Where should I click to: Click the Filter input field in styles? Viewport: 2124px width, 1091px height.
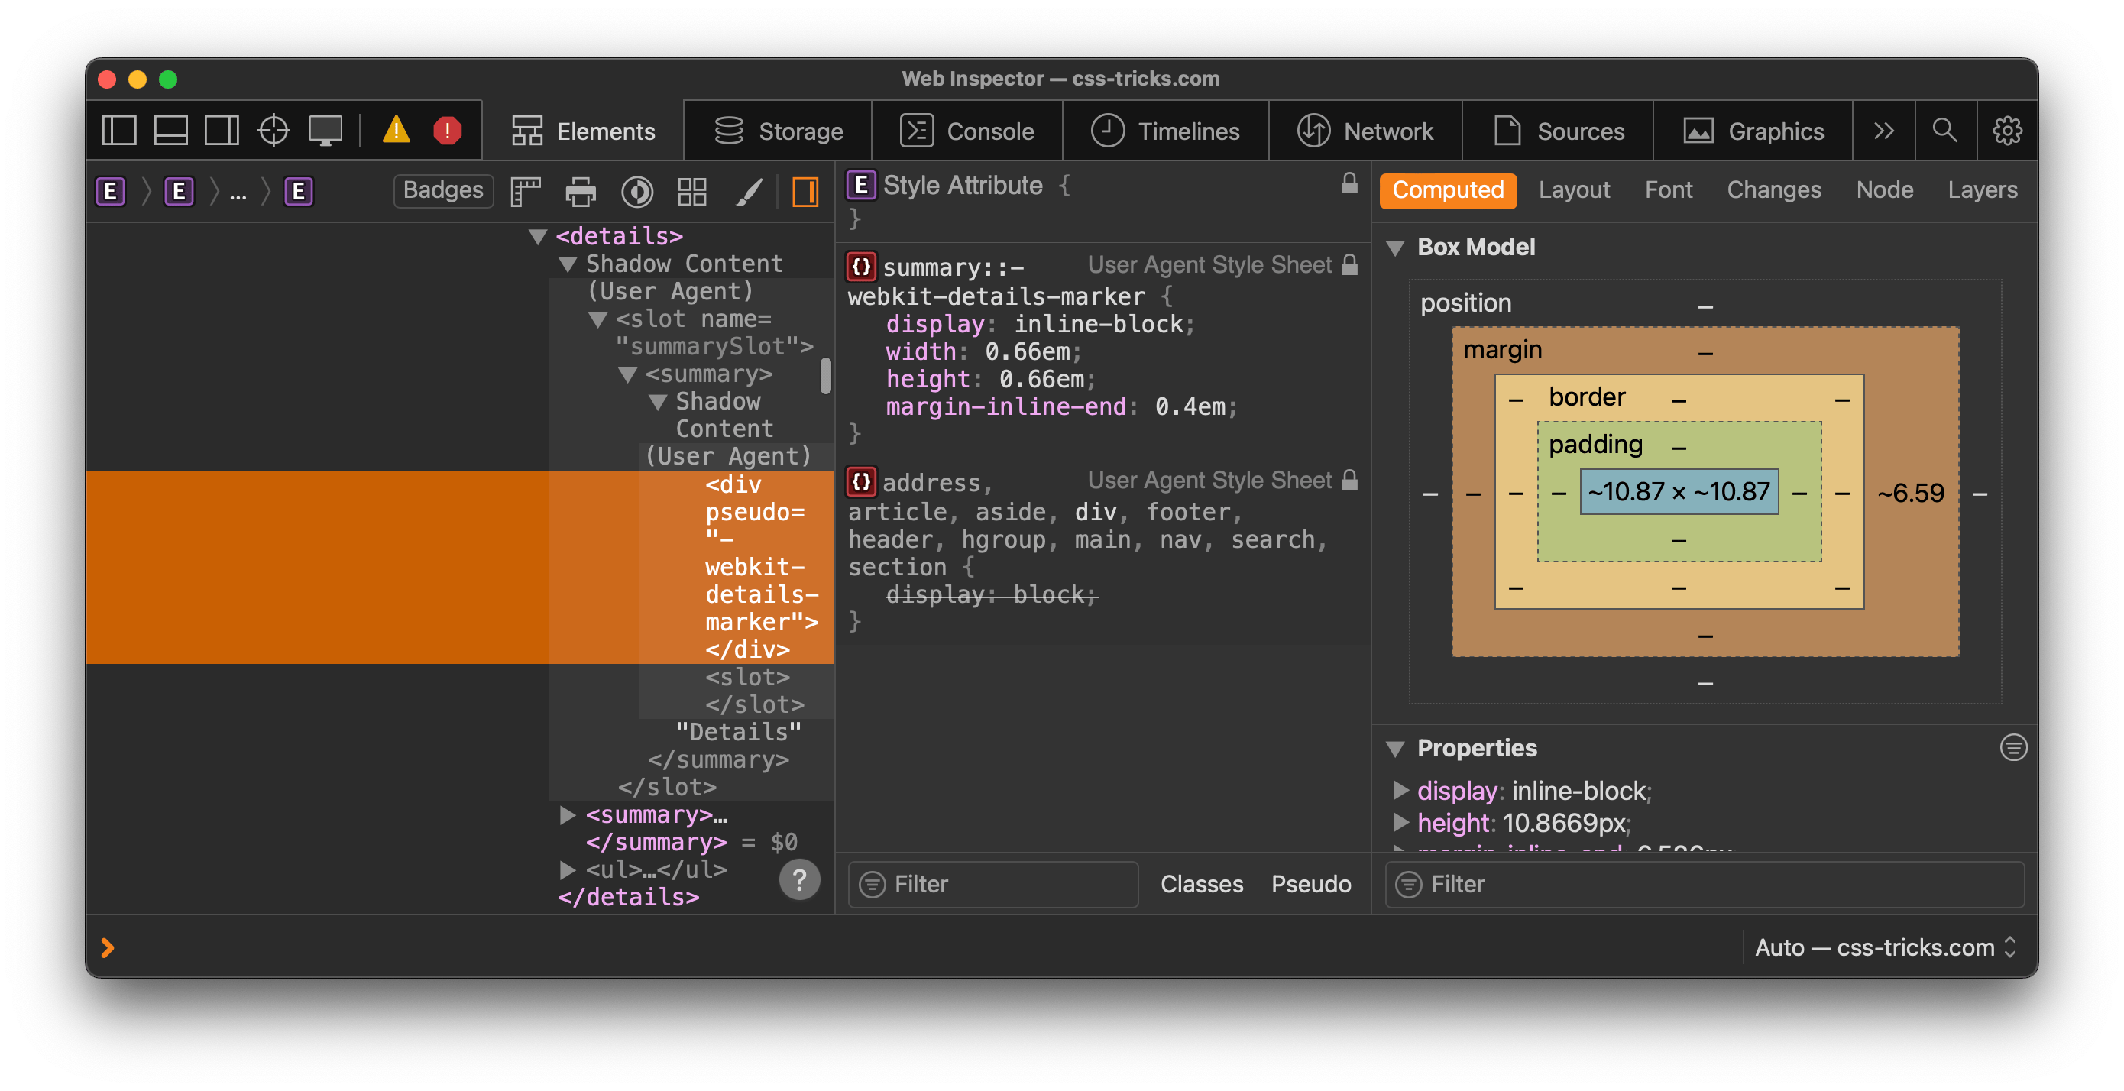tap(995, 884)
